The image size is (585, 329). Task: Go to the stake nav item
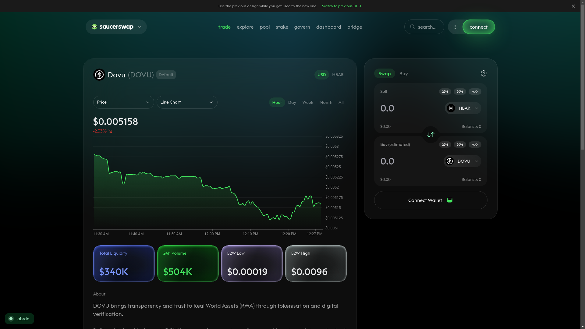[282, 27]
